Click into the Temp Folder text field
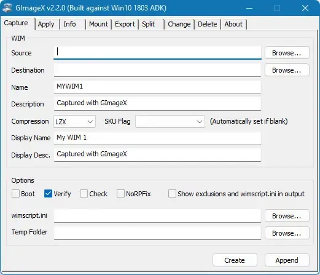 click(x=157, y=233)
